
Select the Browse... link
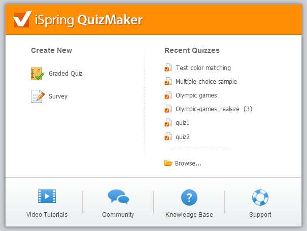click(x=188, y=163)
